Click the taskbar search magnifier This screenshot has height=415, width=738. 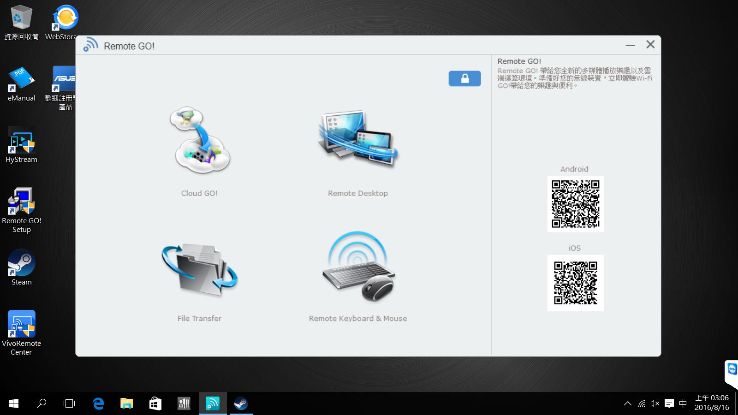(42, 404)
